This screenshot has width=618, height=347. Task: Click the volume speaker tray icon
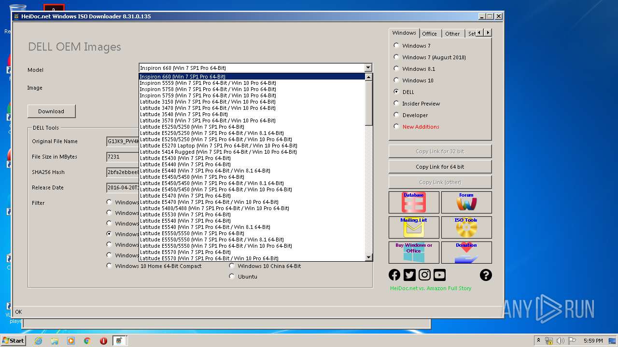(x=561, y=341)
